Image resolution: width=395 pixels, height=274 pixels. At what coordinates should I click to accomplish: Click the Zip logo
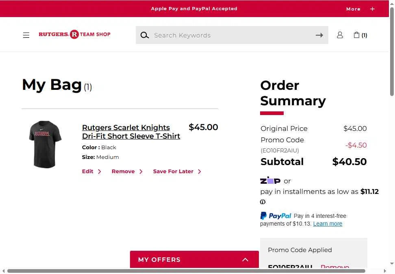click(x=270, y=180)
